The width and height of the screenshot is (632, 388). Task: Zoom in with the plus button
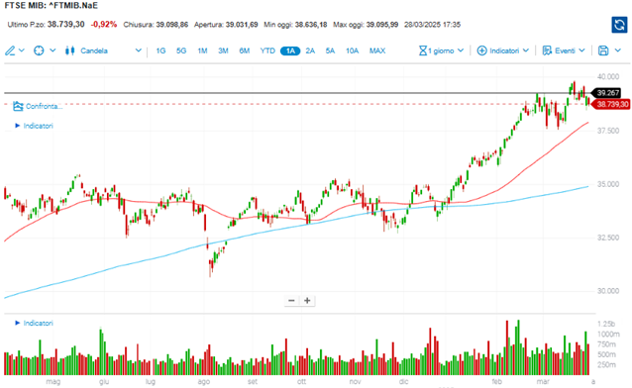307,301
